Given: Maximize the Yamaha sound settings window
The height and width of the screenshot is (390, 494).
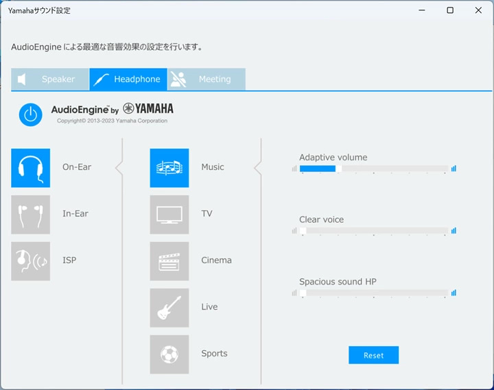Looking at the screenshot, I should pos(449,10).
